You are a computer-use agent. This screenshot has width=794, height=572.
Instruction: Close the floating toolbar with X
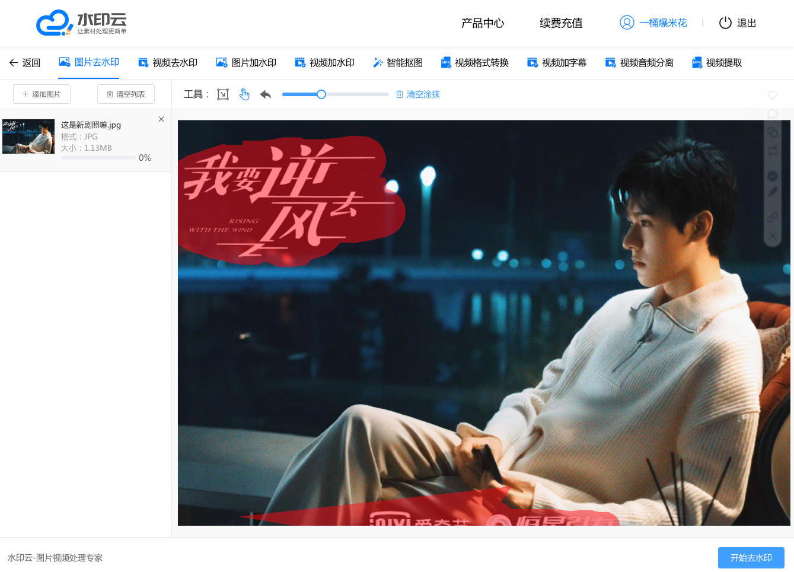(773, 236)
